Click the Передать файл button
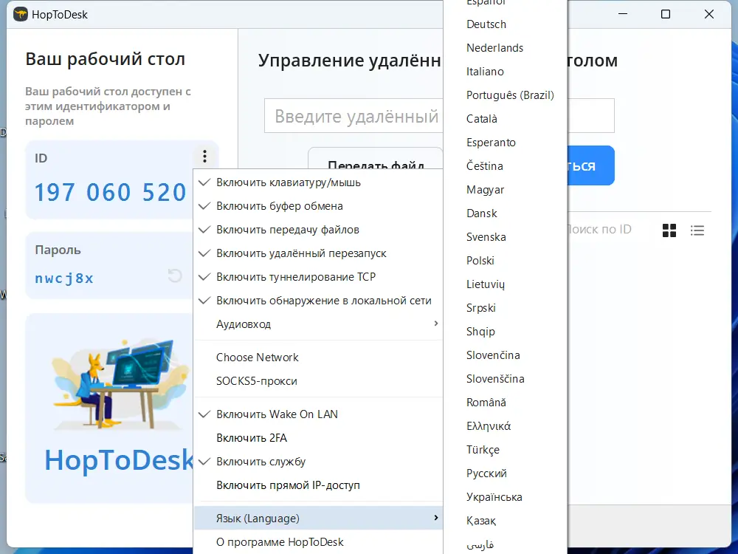This screenshot has height=554, width=738. tap(376, 158)
